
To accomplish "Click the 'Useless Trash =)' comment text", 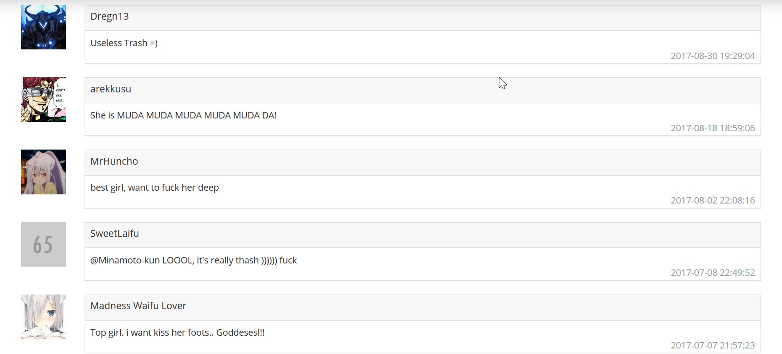I will (124, 43).
